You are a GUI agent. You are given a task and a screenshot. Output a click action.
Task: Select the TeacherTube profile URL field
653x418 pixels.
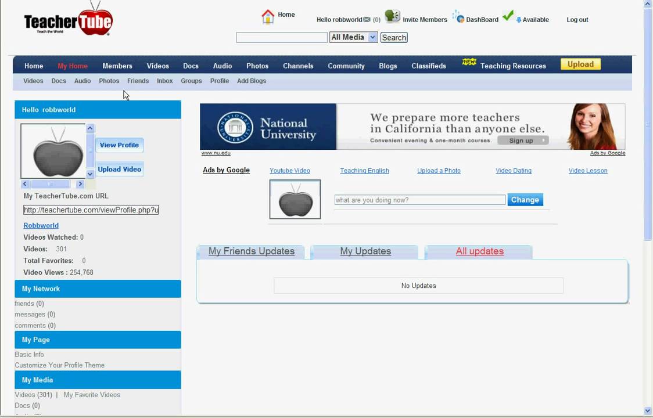91,210
